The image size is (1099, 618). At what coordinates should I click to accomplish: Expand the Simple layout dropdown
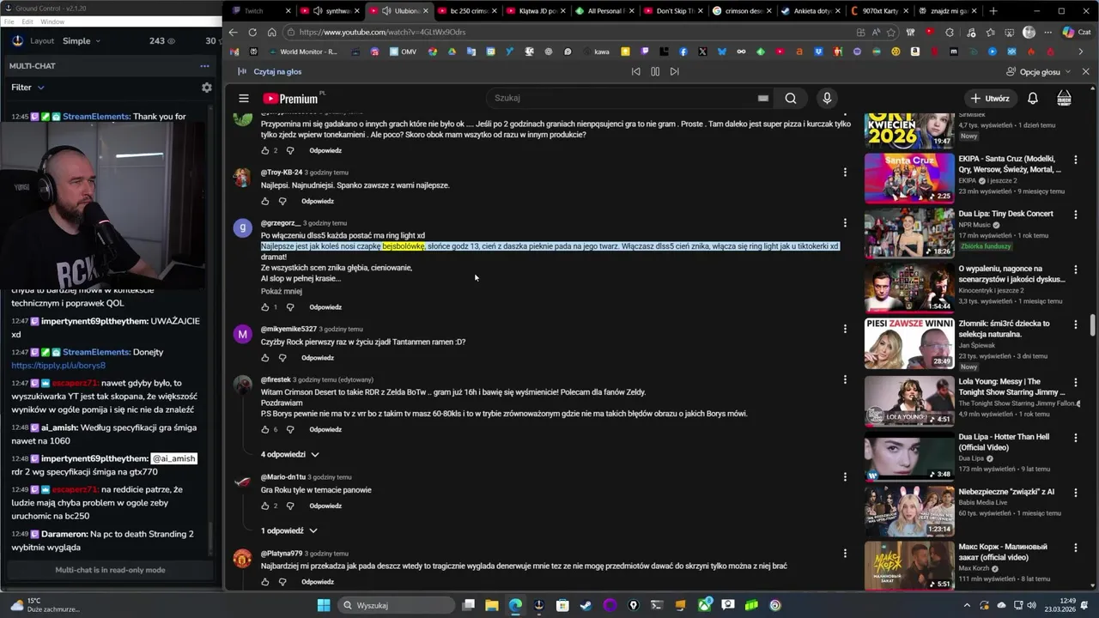82,40
